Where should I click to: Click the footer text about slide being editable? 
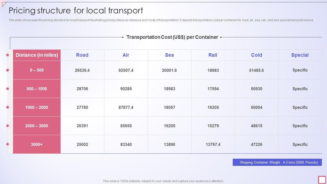[x=163, y=181]
